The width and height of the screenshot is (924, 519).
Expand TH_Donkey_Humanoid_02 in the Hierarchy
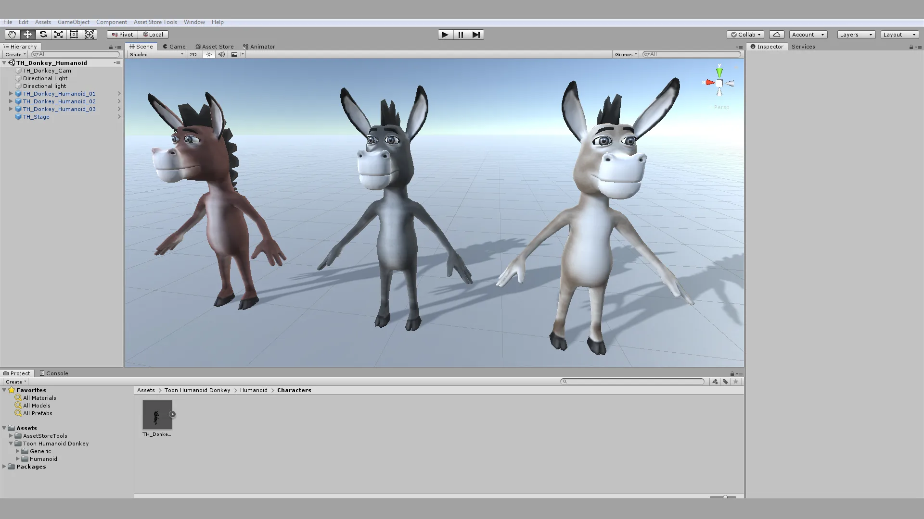[11, 101]
